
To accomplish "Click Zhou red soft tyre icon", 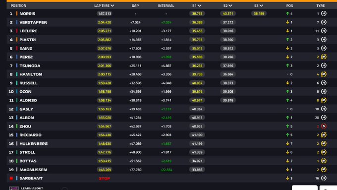I will click(324, 126).
